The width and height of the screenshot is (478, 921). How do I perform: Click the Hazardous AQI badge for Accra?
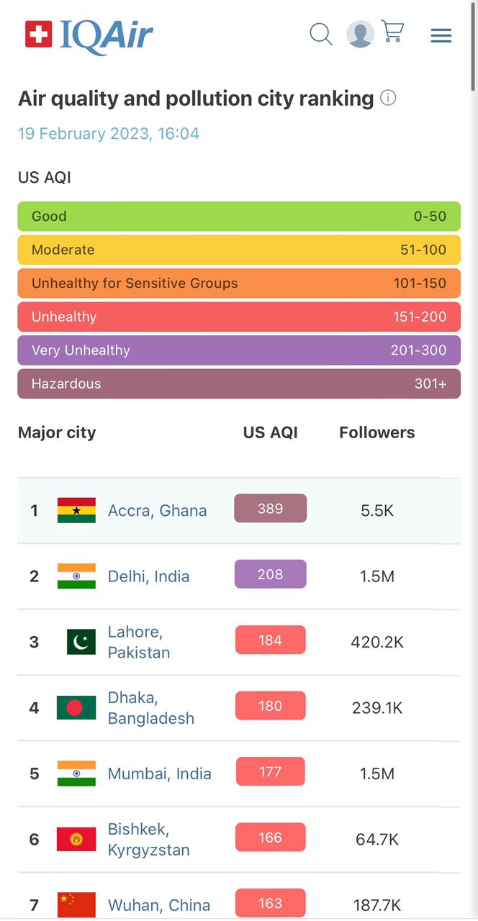270,508
